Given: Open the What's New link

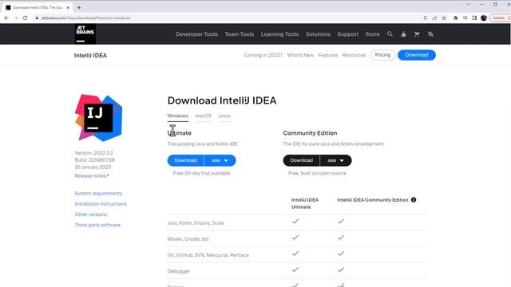Looking at the screenshot, I should [x=300, y=55].
